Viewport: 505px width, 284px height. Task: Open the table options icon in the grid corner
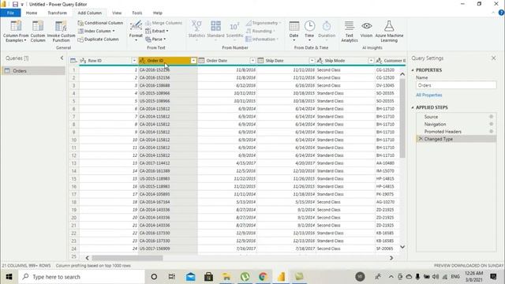(x=73, y=61)
